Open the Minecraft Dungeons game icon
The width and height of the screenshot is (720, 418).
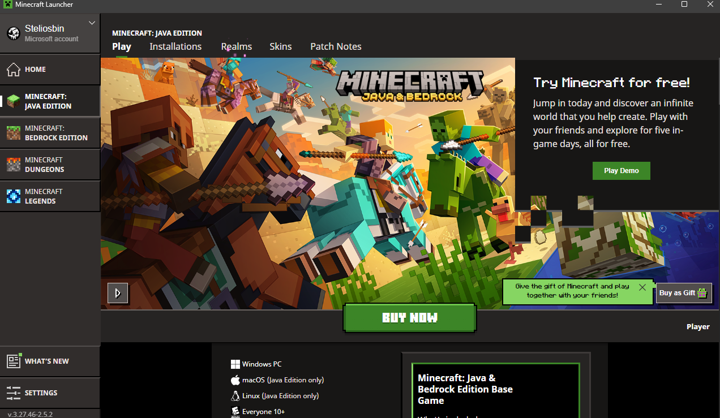[13, 165]
